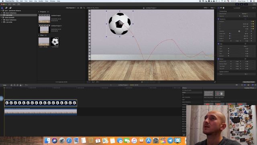Open the Crop Type dropdown
This screenshot has width=257, height=145.
246,46
